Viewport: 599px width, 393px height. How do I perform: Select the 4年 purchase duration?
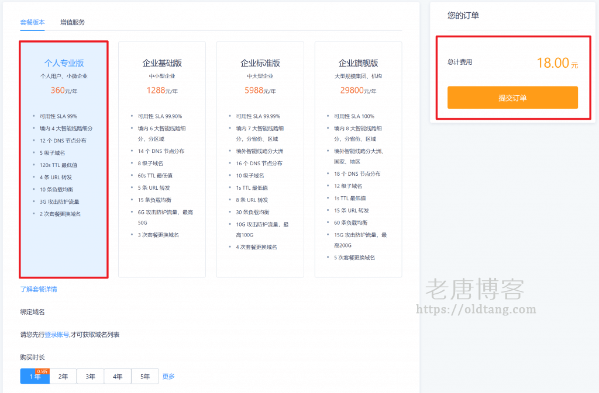tap(118, 376)
